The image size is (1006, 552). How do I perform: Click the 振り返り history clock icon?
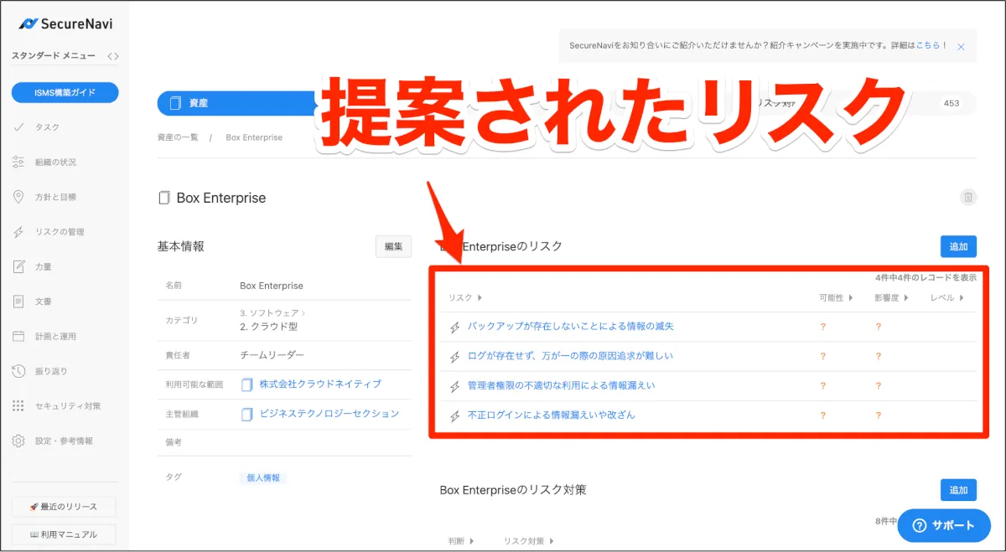point(18,371)
